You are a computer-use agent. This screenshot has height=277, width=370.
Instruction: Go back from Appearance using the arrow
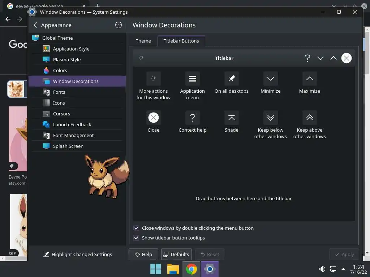tap(35, 25)
